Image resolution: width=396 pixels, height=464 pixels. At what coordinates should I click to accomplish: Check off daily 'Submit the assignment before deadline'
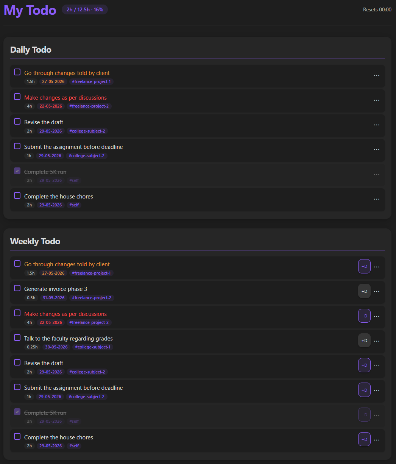tap(17, 146)
